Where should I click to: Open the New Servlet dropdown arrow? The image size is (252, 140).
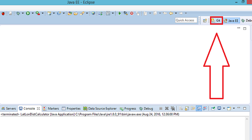pyautogui.click(x=64, y=13)
